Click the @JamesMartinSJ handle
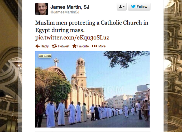The height and width of the screenshot is (132, 182). [x=65, y=12]
